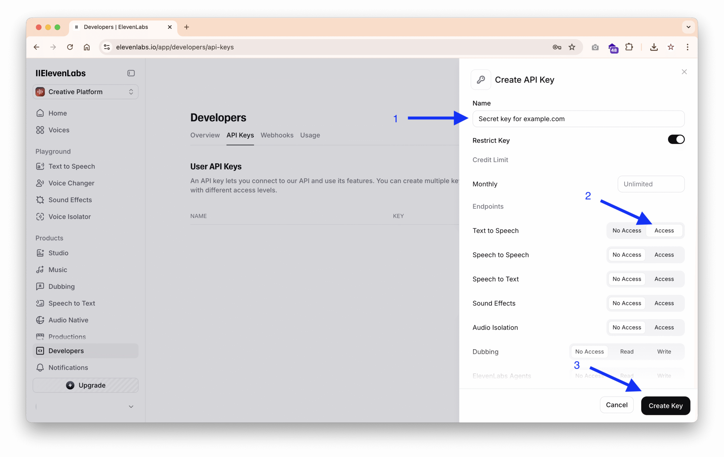Expand the account chevron at sidebar bottom
Image resolution: width=724 pixels, height=457 pixels.
pyautogui.click(x=131, y=406)
